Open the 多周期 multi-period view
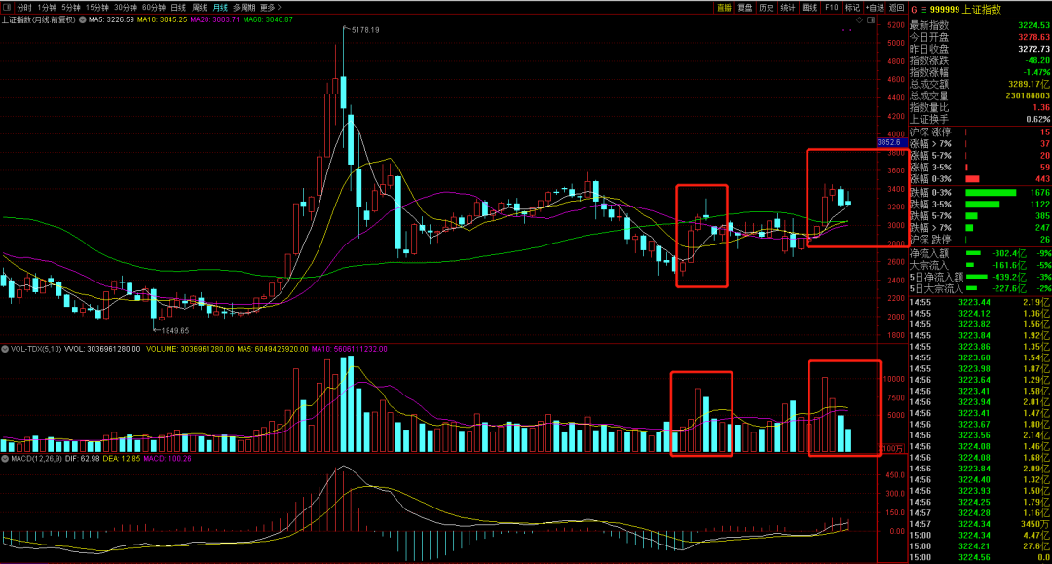 [244, 8]
